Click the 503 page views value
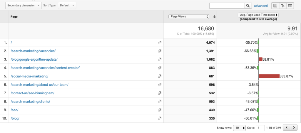The image size is (301, 133). pyautogui.click(x=212, y=101)
